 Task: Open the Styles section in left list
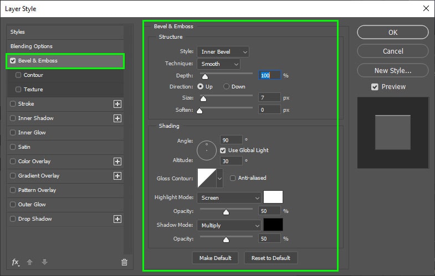click(x=18, y=32)
